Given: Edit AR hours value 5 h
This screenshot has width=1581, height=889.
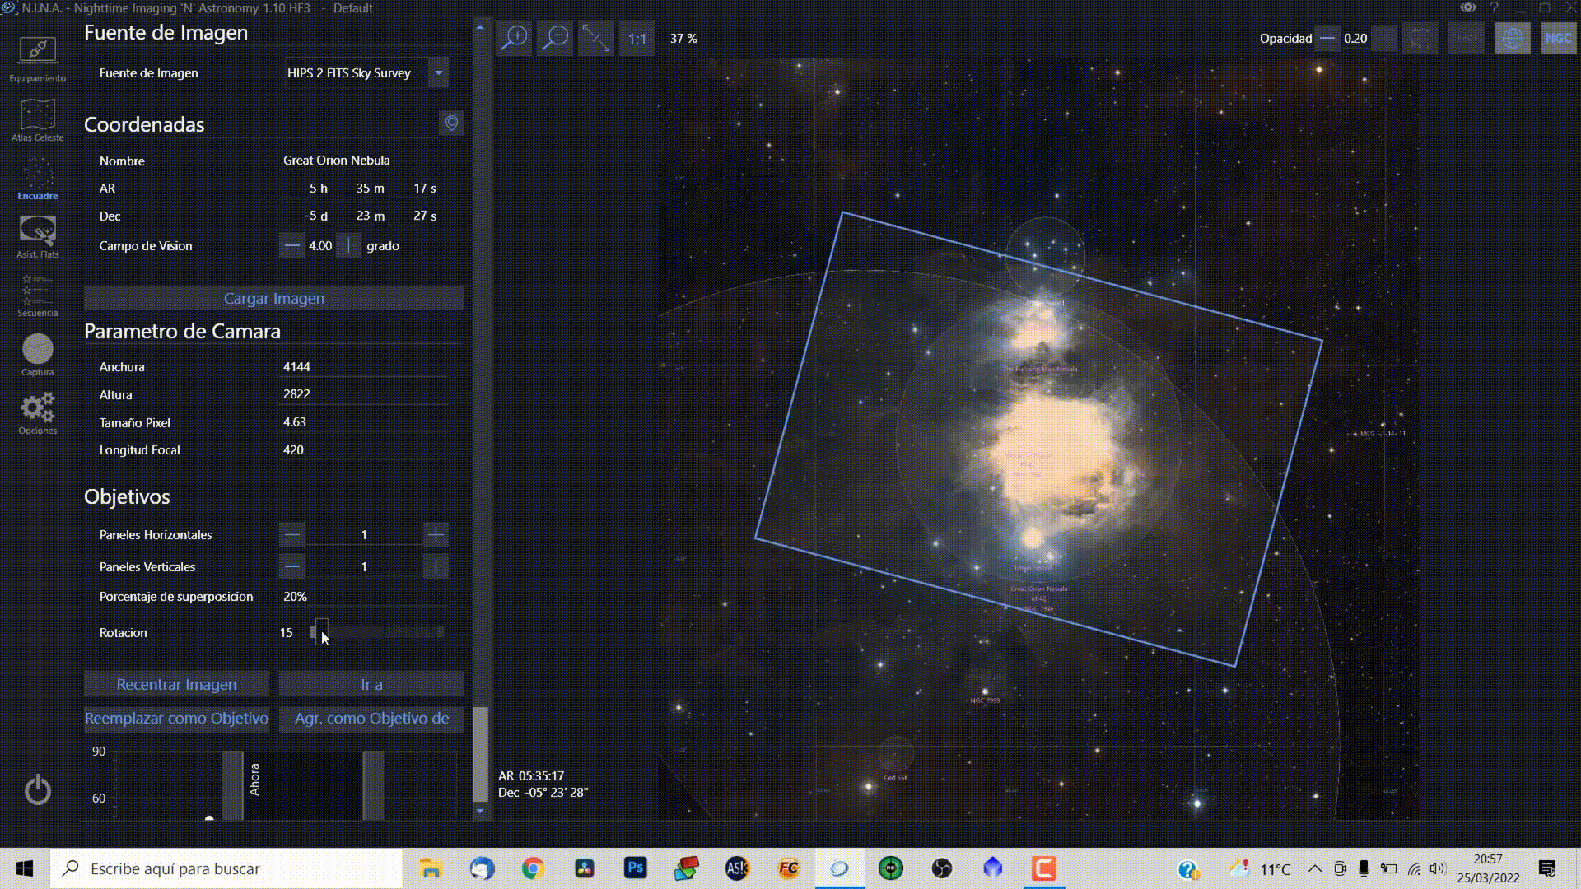Looking at the screenshot, I should 318,189.
